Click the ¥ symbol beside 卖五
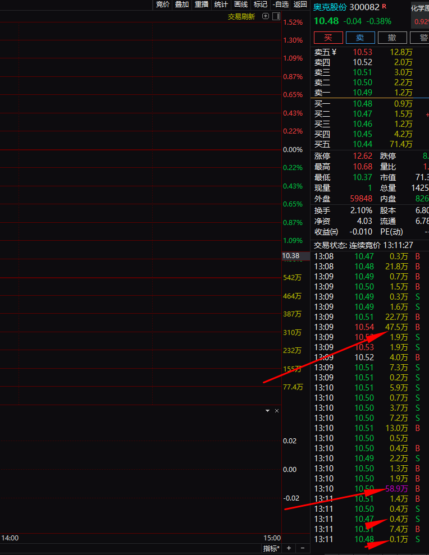The height and width of the screenshot is (555, 429). pos(334,52)
